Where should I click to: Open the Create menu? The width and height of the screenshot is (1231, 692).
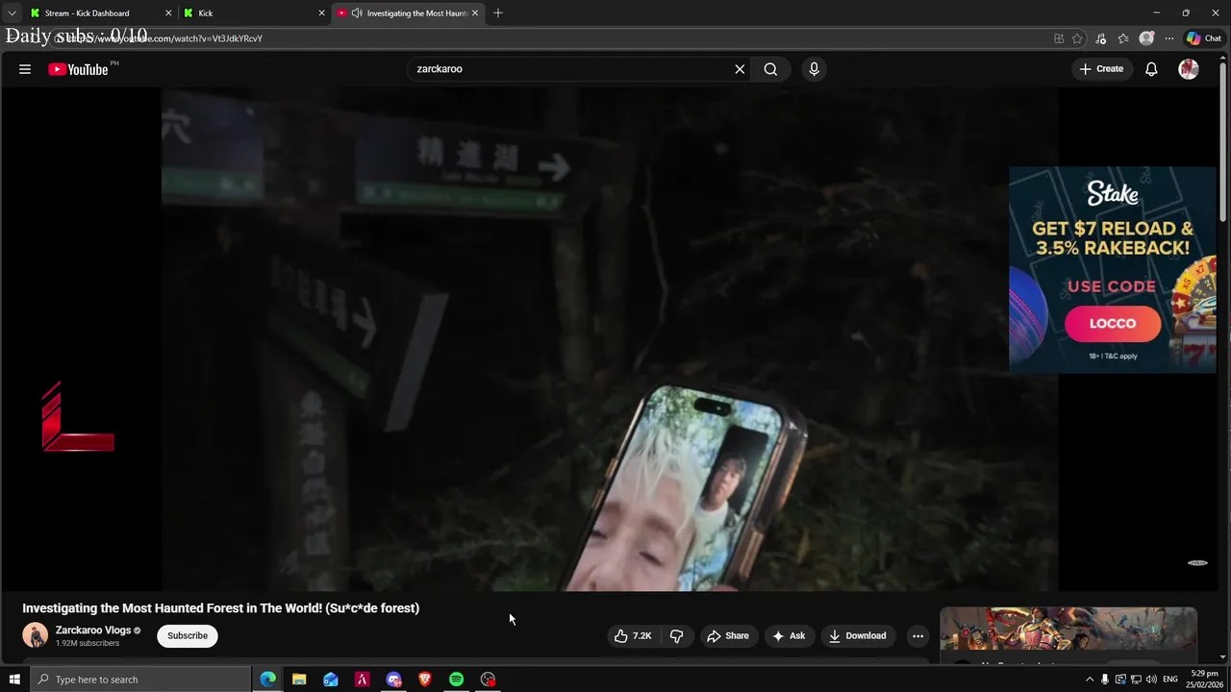click(x=1101, y=69)
